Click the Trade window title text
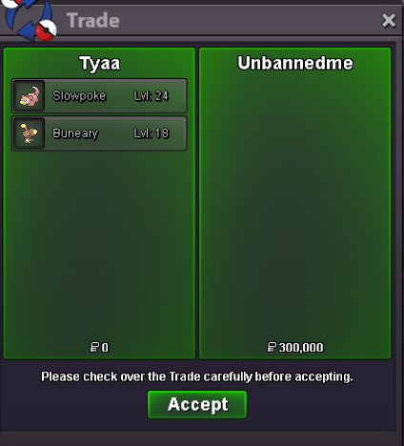Image resolution: width=404 pixels, height=446 pixels. pyautogui.click(x=93, y=21)
